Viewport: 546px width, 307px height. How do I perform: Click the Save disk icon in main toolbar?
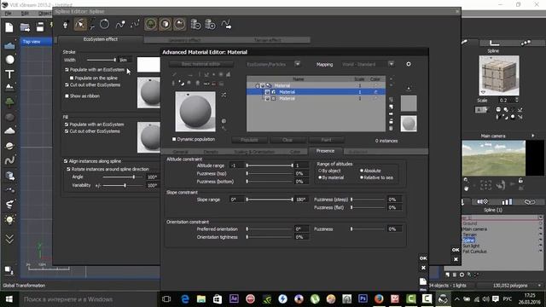click(40, 27)
